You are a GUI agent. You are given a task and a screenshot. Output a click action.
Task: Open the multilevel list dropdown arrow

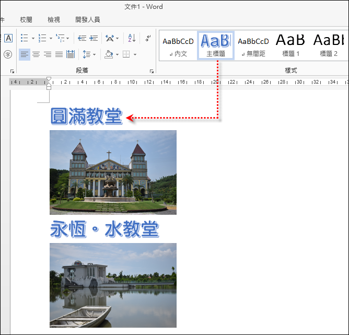(x=68, y=38)
